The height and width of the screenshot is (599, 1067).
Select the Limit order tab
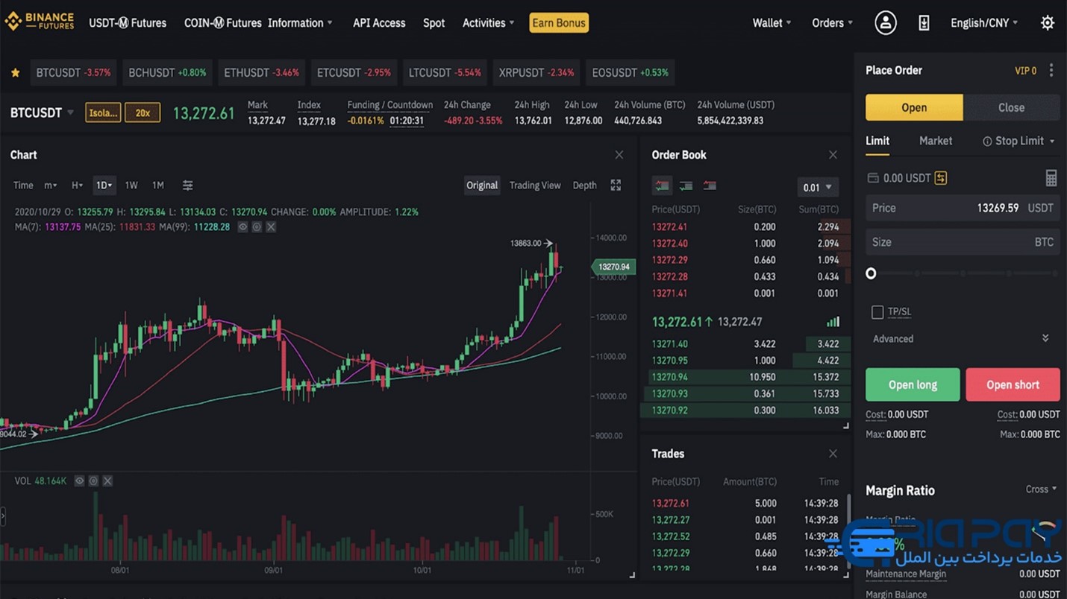(x=877, y=141)
